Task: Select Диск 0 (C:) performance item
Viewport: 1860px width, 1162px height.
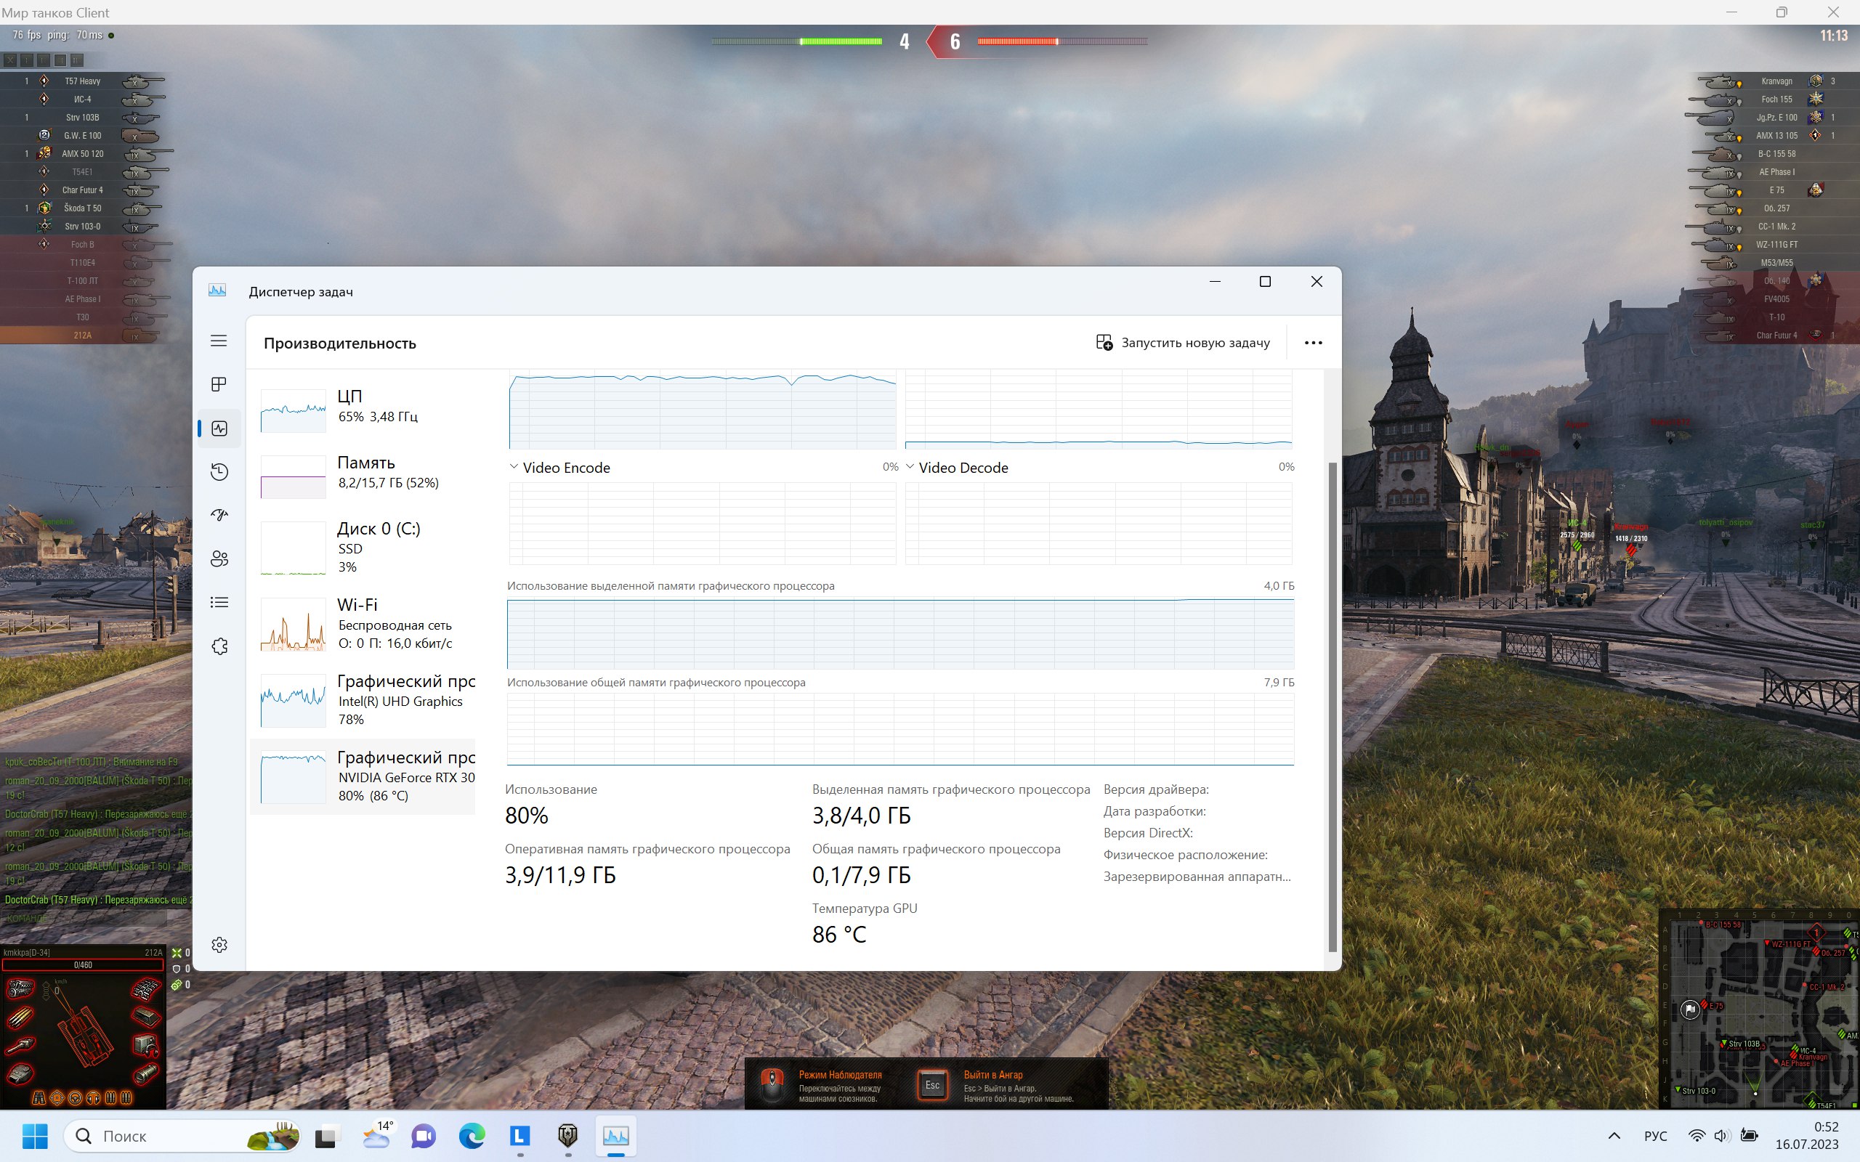Action: click(363, 547)
